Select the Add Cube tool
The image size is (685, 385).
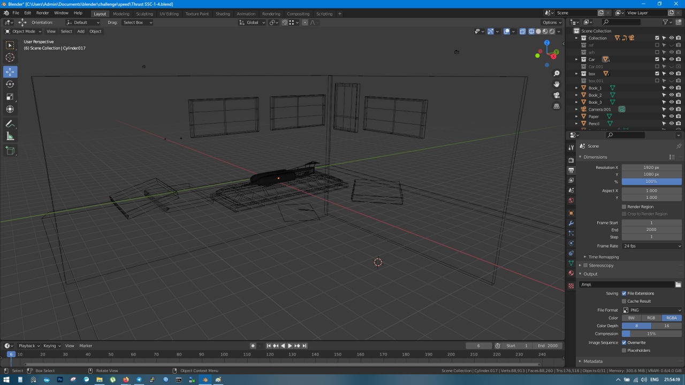(x=10, y=151)
